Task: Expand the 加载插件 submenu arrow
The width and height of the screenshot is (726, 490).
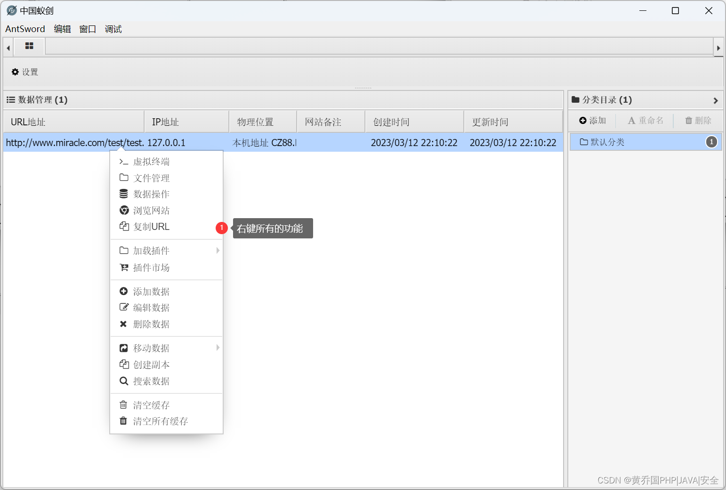Action: [218, 250]
